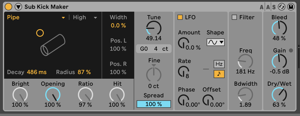Click the Pos. L 100 % value
This screenshot has height=116, width=300.
pyautogui.click(x=118, y=49)
